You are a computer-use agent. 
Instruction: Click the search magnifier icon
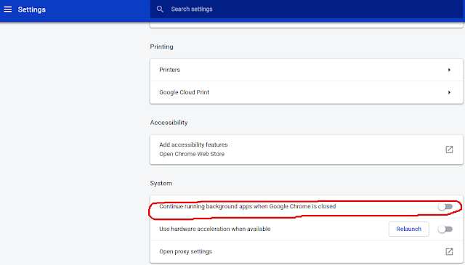pyautogui.click(x=160, y=9)
